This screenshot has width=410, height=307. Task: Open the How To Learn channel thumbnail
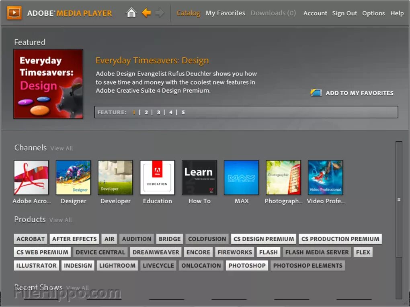click(199, 177)
